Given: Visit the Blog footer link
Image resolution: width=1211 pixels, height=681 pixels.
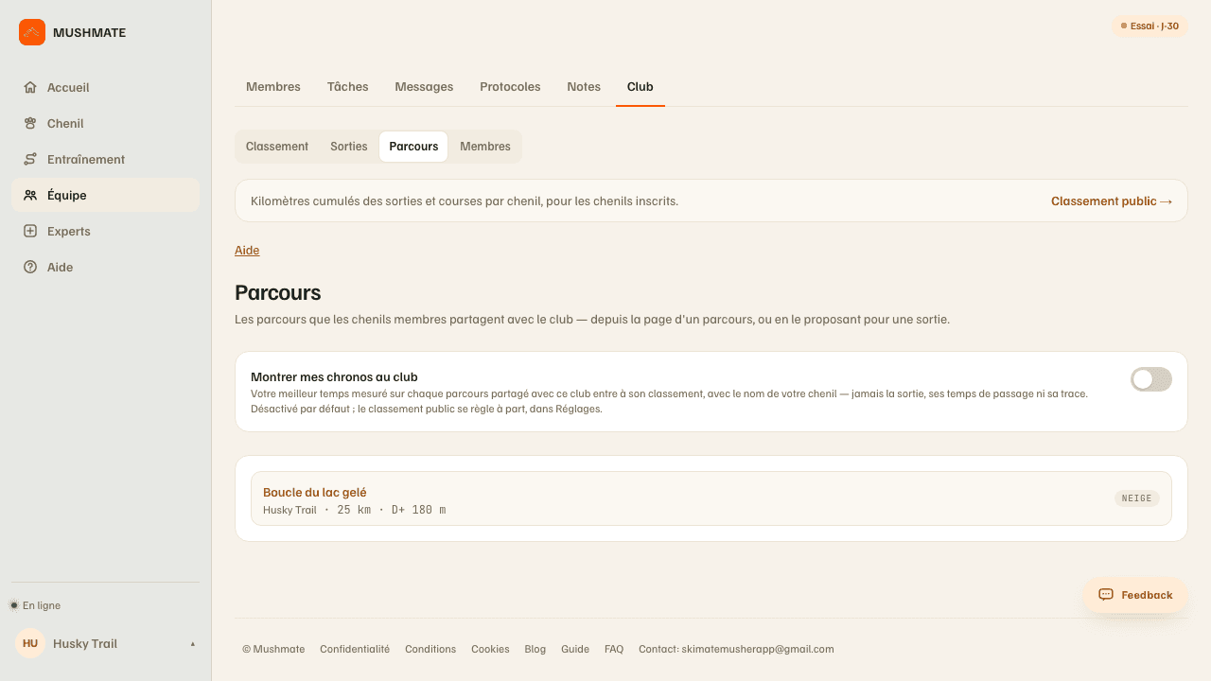Looking at the screenshot, I should pos(535,649).
